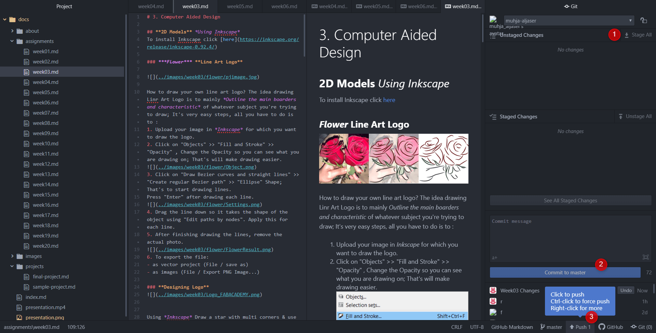Select the week03.md preview tab

(x=463, y=6)
